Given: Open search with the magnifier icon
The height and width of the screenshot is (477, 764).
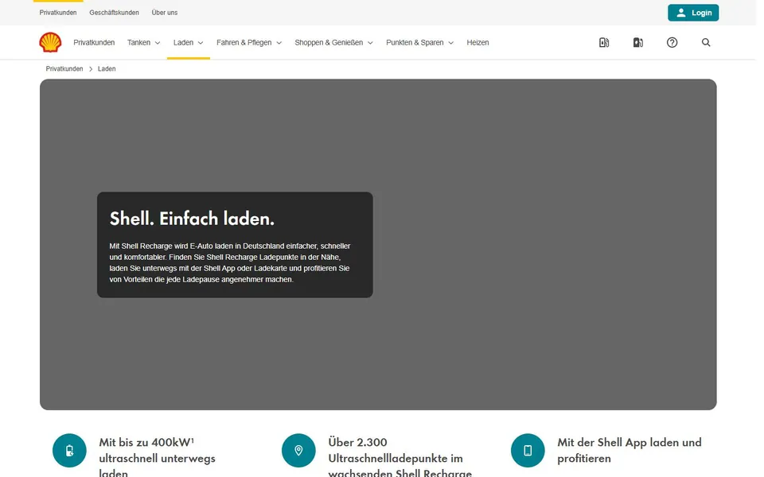Looking at the screenshot, I should (706, 42).
